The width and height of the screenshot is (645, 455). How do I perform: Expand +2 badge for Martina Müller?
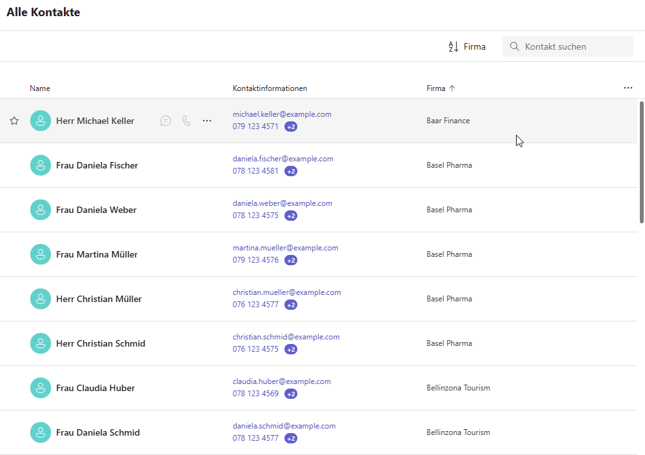(291, 260)
